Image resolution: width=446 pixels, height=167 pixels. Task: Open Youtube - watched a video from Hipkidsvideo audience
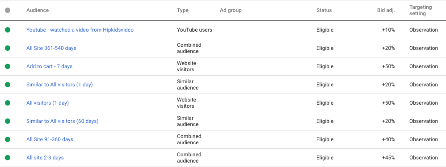pos(80,30)
